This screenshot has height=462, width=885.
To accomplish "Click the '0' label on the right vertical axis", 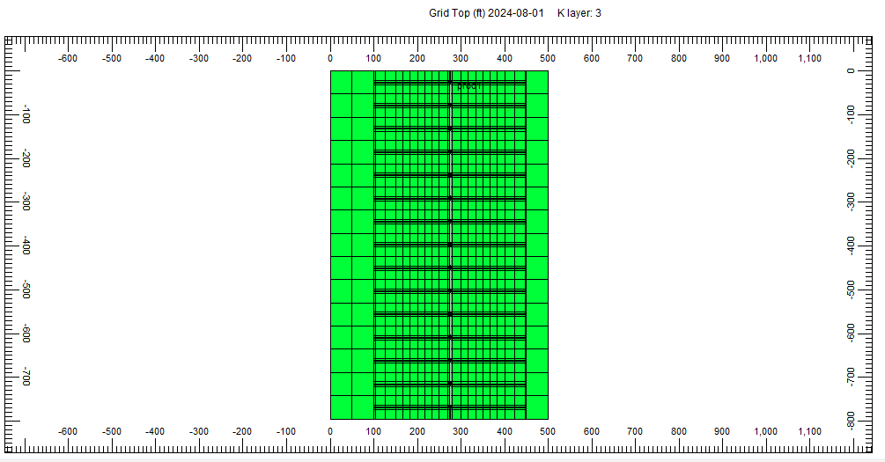I will click(x=852, y=71).
